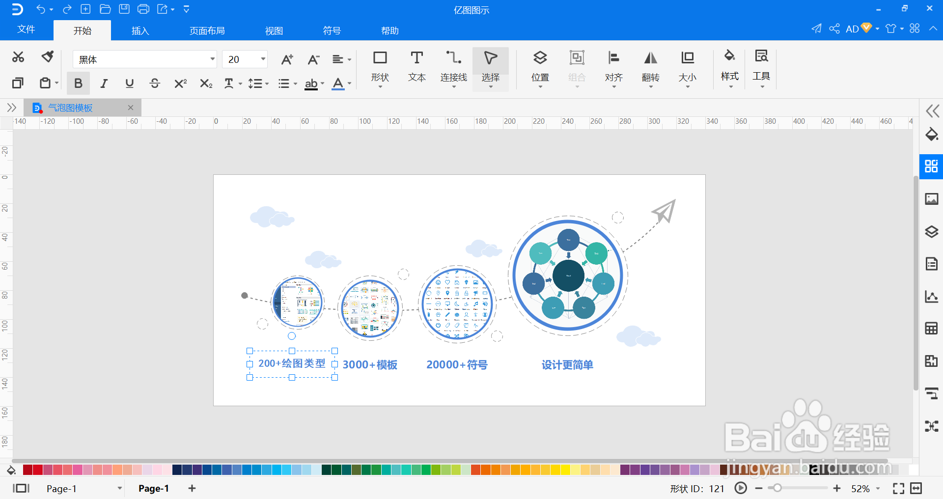This screenshot has height=499, width=943.
Task: Click the zoom out minus button
Action: coord(759,488)
